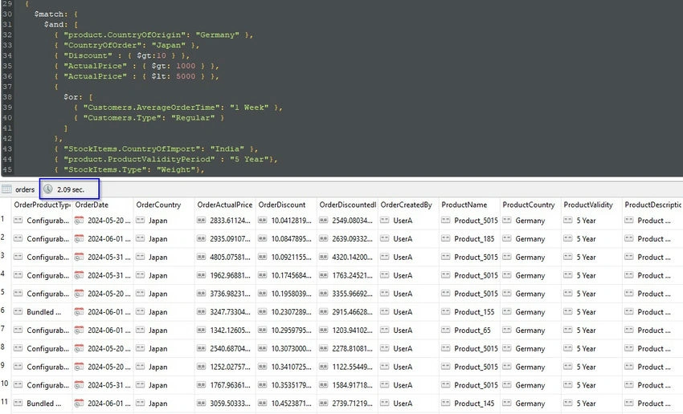This screenshot has width=683, height=414.
Task: Click the number icon beside 2549.08034
Action: tap(323, 221)
